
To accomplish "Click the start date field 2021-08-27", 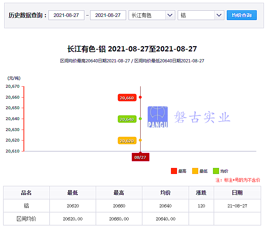I will tap(66, 15).
